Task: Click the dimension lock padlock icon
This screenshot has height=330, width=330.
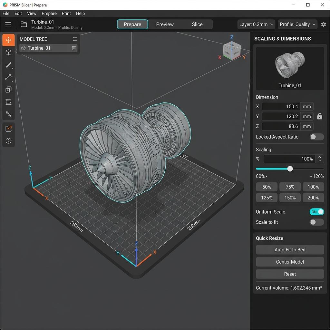Action: coord(319,116)
